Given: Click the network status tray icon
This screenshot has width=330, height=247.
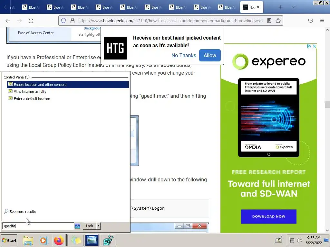Looking at the screenshot, I should click(x=291, y=240).
